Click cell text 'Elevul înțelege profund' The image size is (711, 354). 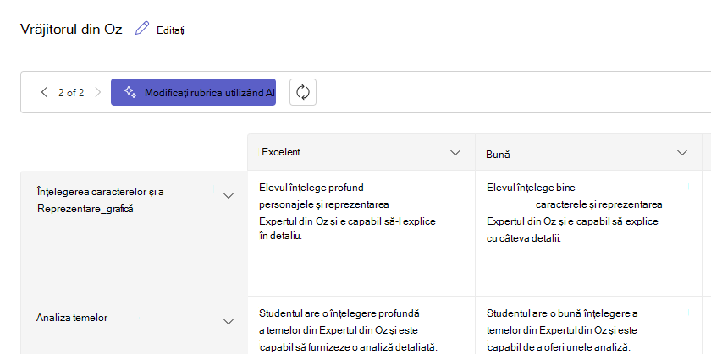[311, 188]
